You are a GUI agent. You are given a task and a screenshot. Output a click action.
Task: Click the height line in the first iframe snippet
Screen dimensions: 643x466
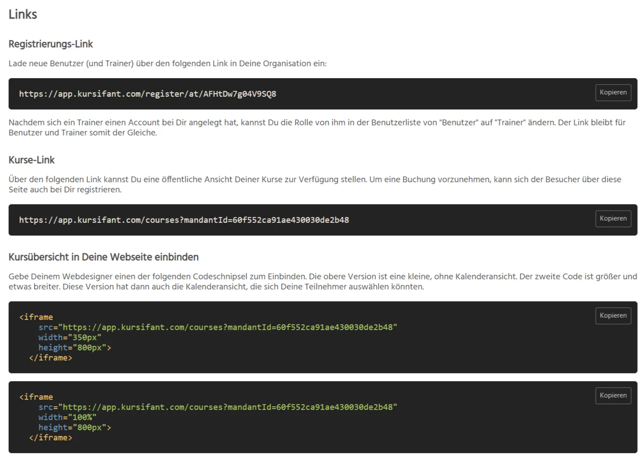click(75, 348)
